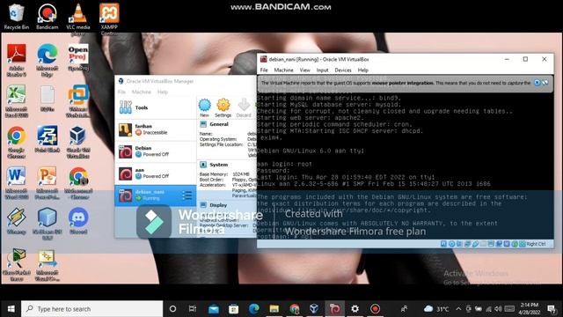Click the don't-show-again icon on notification bar
The image size is (563, 317).
pyautogui.click(x=545, y=83)
